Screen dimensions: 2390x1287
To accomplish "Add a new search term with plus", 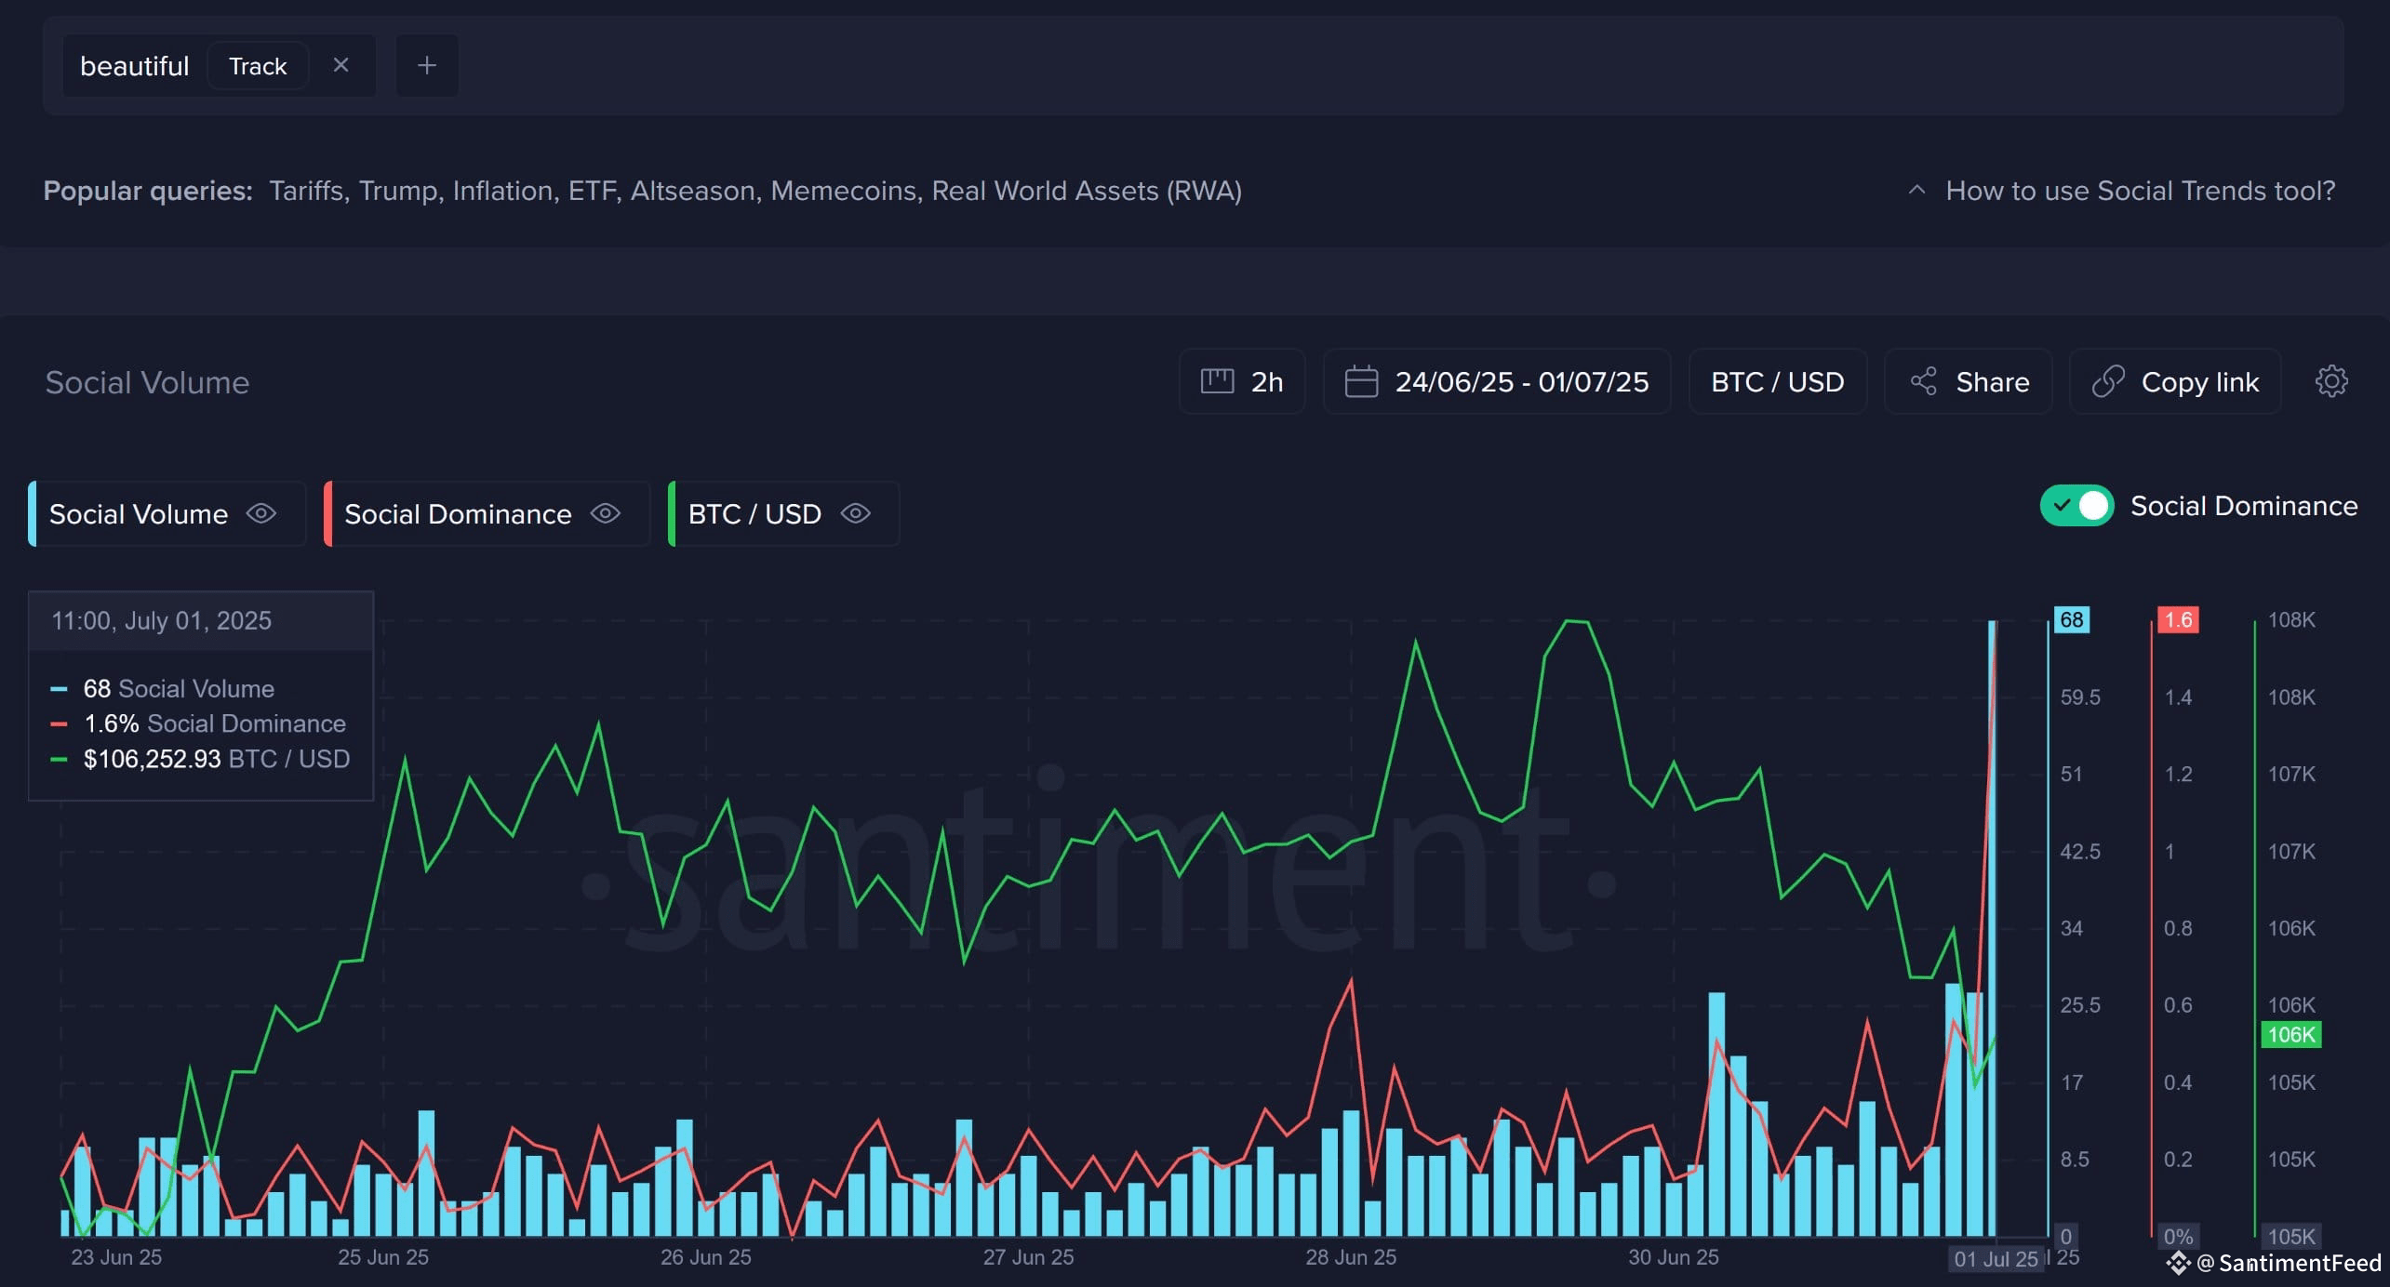I will coord(427,65).
